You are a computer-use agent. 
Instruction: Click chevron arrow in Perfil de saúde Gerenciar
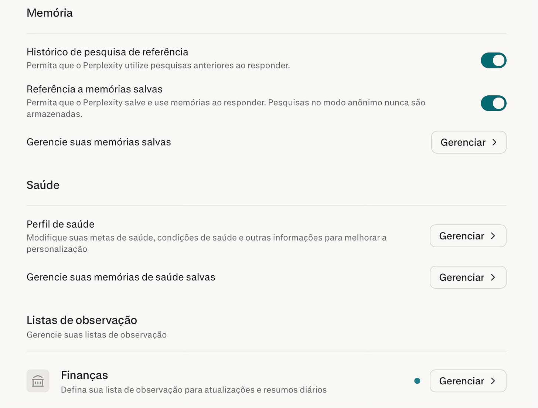tap(493, 236)
